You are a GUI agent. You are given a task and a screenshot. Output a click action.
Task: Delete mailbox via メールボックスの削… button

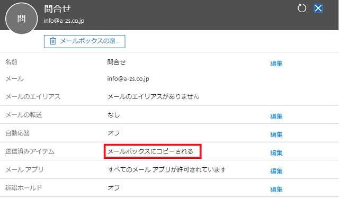(85, 41)
